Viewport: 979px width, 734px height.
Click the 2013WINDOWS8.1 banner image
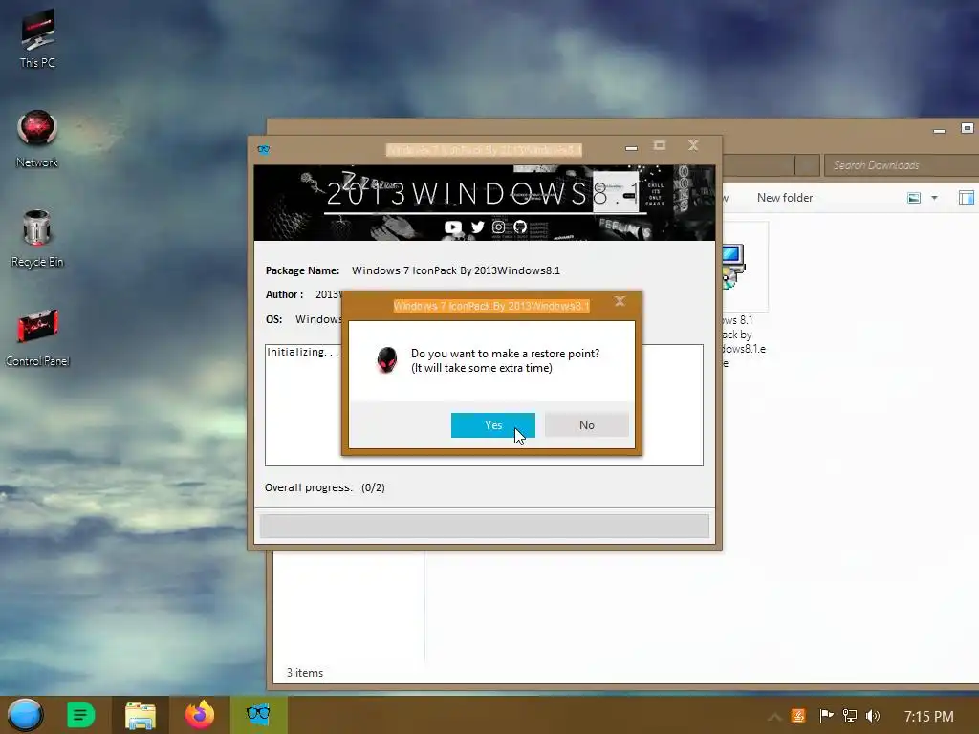[x=485, y=203]
